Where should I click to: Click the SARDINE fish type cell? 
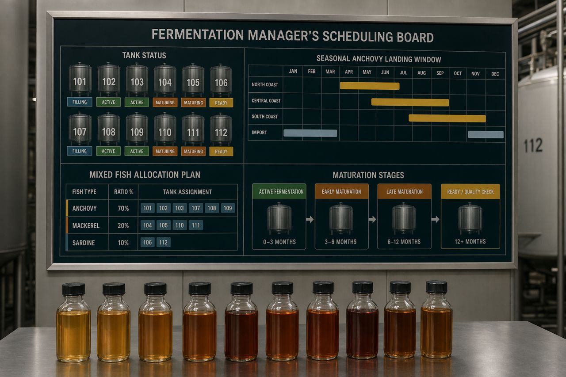(x=87, y=243)
